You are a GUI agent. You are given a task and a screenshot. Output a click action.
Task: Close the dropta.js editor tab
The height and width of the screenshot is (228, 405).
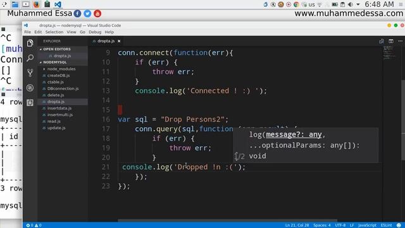click(x=119, y=41)
